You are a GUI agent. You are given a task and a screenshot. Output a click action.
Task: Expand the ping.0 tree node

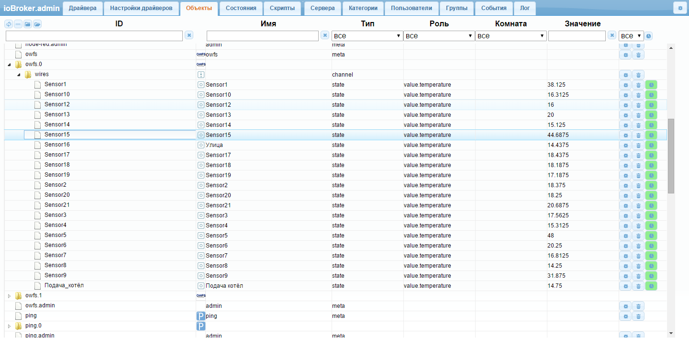click(9, 326)
